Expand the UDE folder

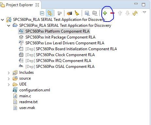point(9,85)
